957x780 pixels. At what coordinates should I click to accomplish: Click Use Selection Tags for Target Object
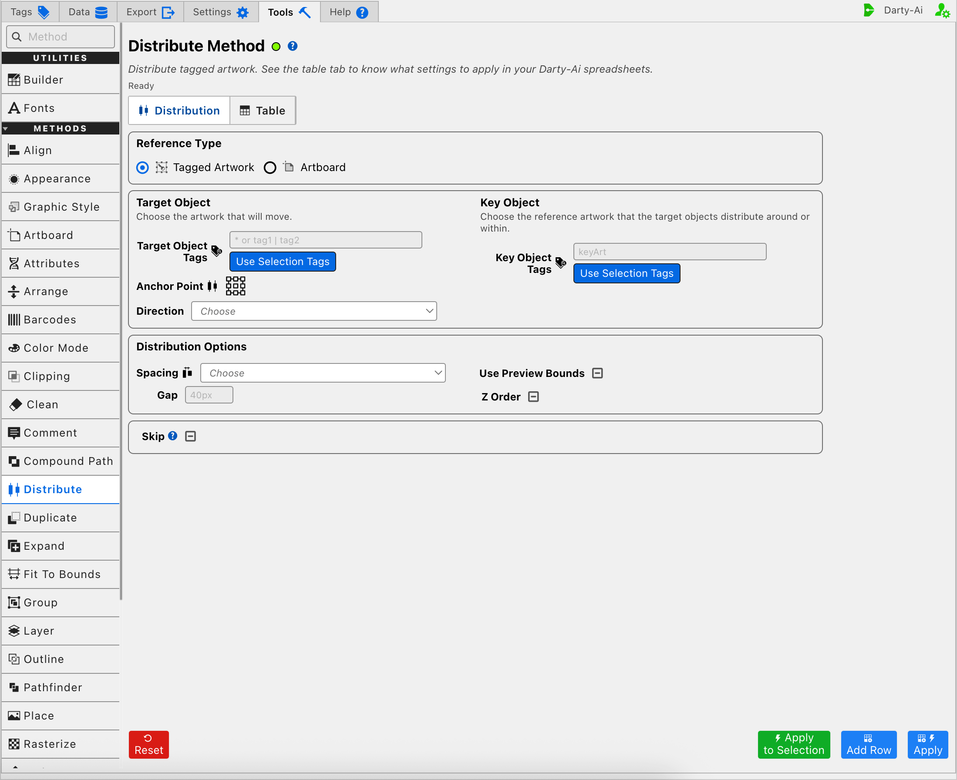pyautogui.click(x=283, y=262)
